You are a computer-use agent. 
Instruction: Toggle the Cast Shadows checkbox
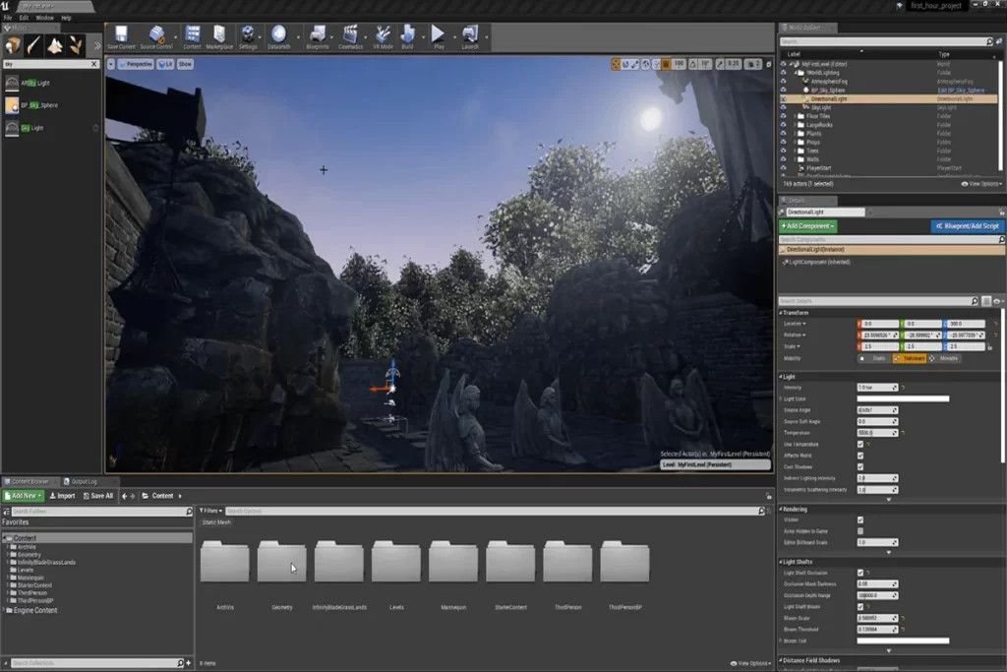click(x=860, y=466)
